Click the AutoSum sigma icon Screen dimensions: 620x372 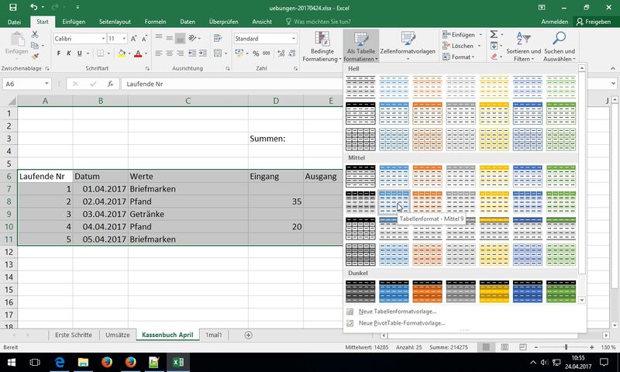tap(494, 35)
